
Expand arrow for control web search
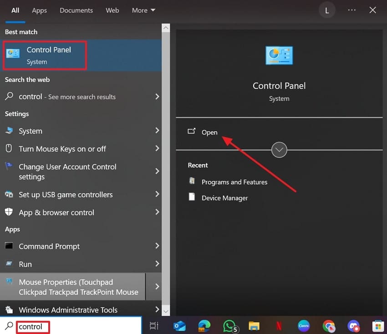[157, 97]
